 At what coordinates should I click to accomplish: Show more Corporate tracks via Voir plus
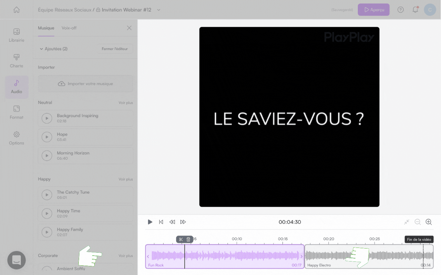[126, 256]
